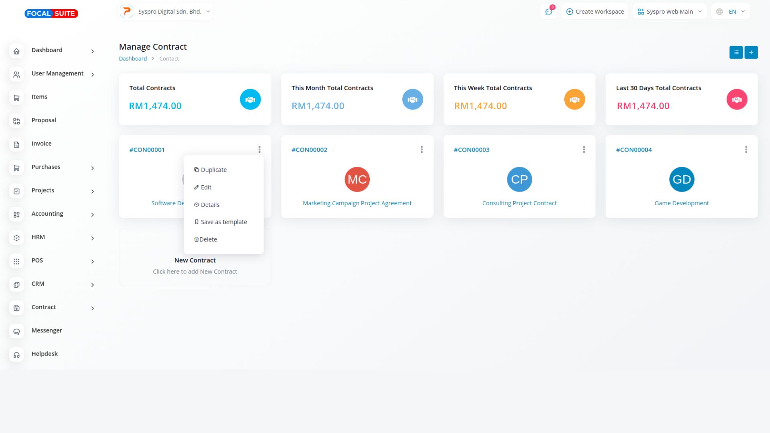Click the Total Contracts handshake icon
This screenshot has width=770, height=433.
click(x=250, y=99)
